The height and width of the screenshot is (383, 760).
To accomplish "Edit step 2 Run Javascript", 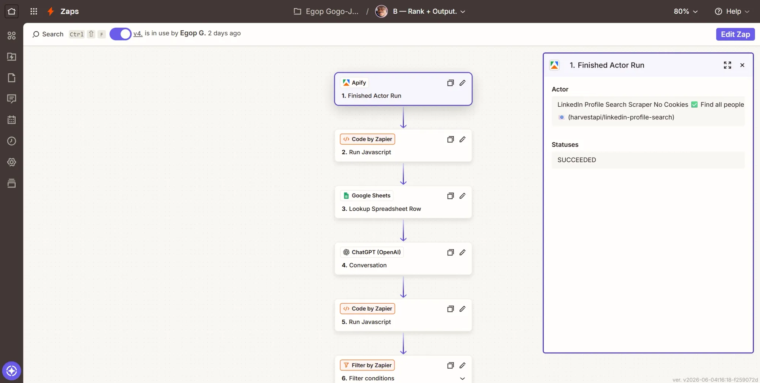I will tap(462, 139).
